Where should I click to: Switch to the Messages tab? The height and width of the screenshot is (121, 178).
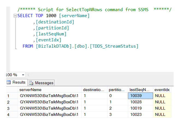coord(41,83)
